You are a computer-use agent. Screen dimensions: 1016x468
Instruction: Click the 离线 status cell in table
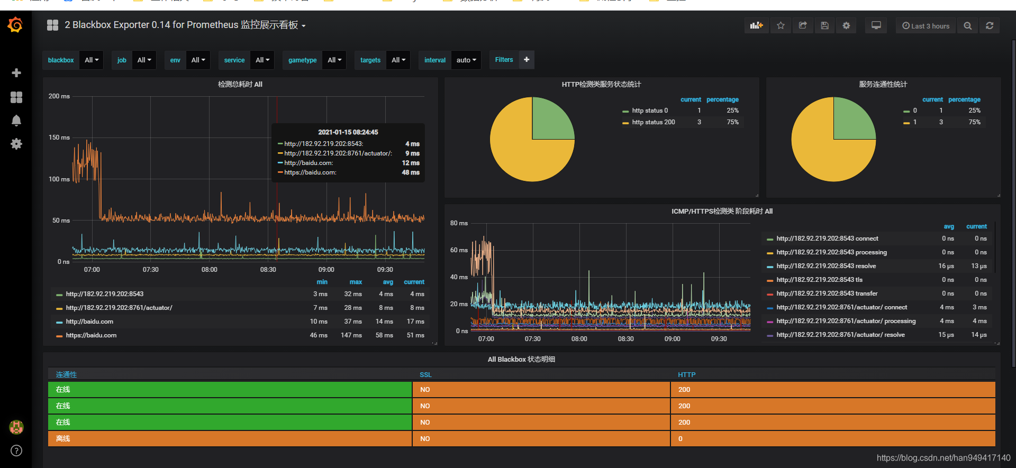pos(230,438)
